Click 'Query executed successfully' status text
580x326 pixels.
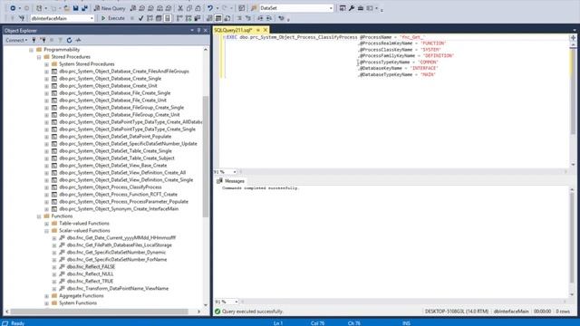(x=252, y=312)
